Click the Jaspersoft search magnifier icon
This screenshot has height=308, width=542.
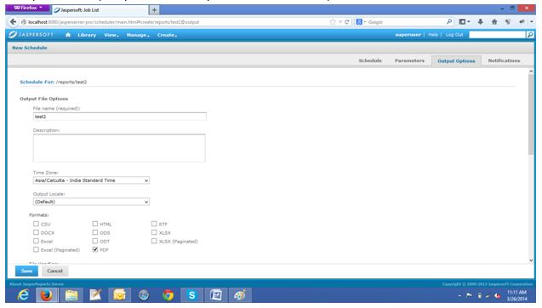point(529,35)
